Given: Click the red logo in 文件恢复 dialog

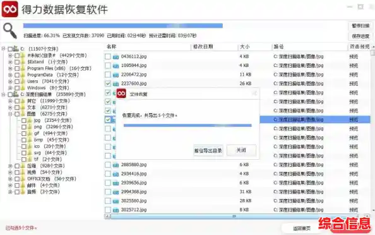Looking at the screenshot, I should point(121,93).
